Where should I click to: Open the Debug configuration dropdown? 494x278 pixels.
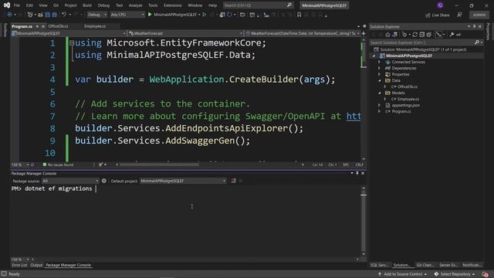[96, 15]
